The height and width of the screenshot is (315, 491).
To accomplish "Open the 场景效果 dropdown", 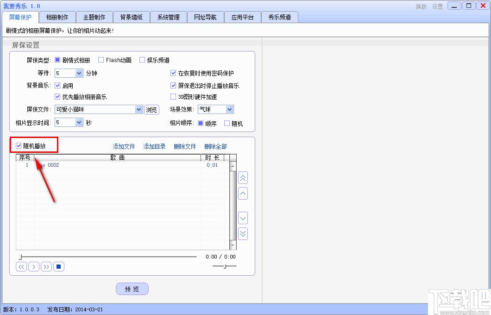I will [229, 109].
